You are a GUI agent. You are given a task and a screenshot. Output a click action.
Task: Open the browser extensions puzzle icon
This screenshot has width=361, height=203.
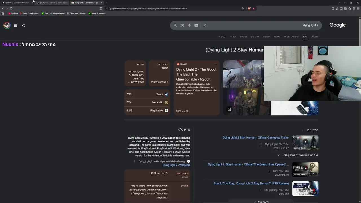point(333,8)
